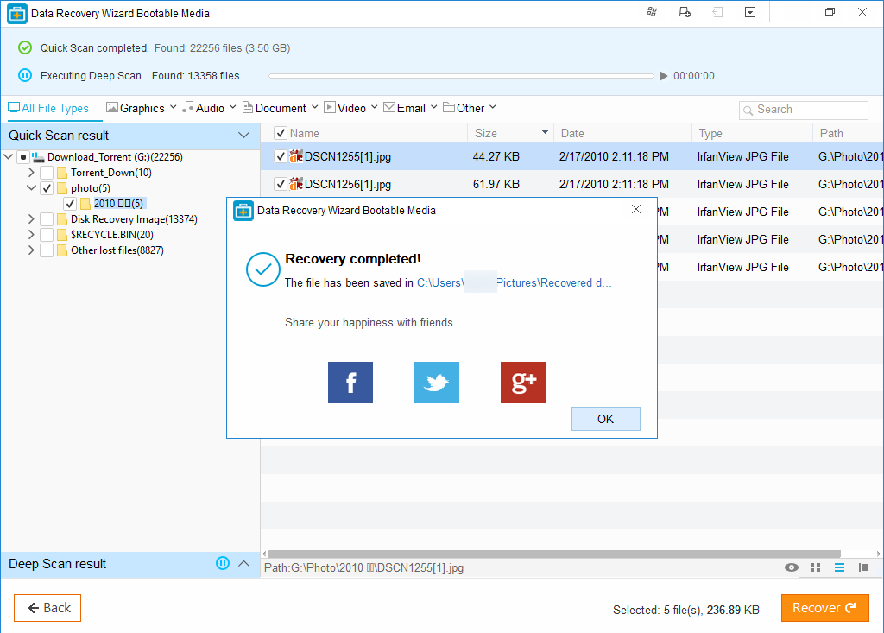The width and height of the screenshot is (884, 633).
Task: Click the horizontal scrollbar
Action: [x=555, y=554]
